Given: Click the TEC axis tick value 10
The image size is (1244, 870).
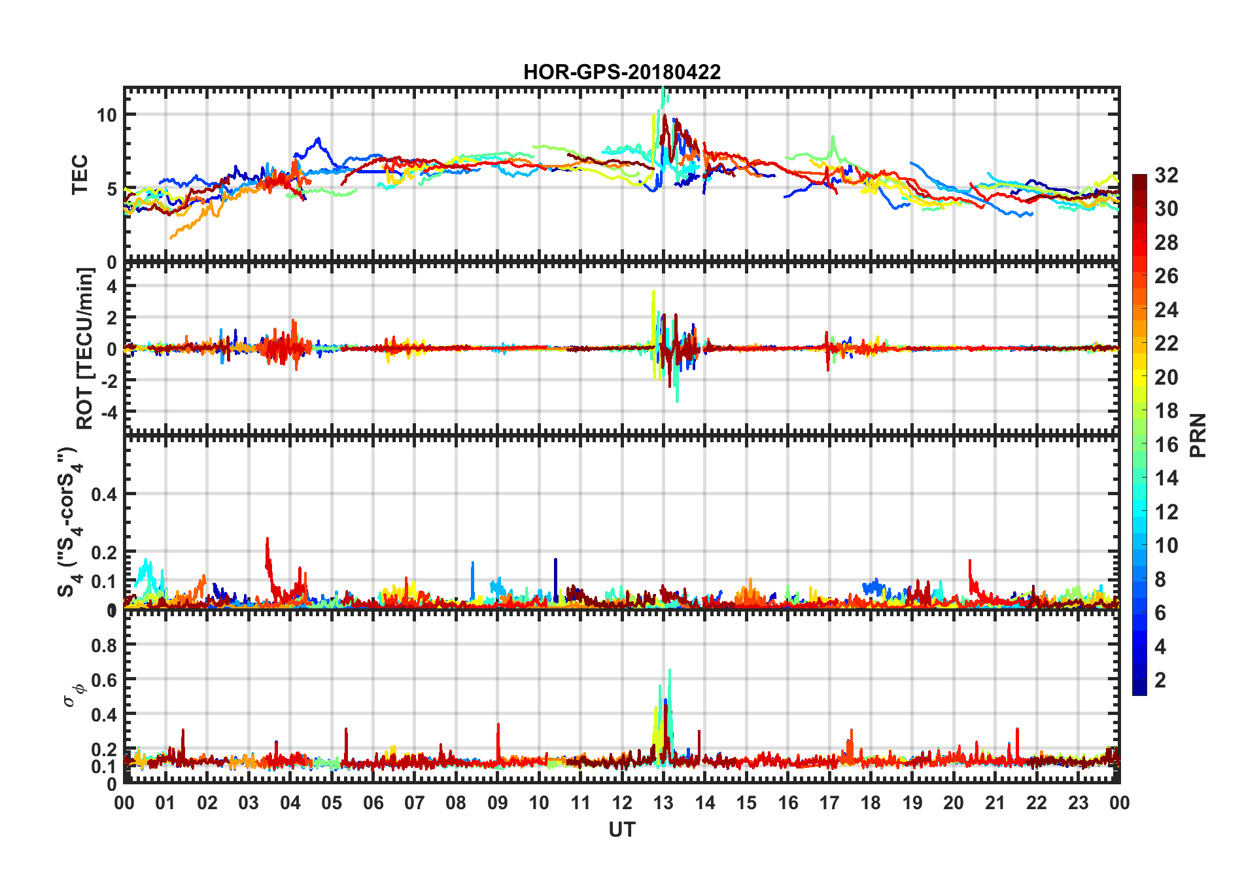Looking at the screenshot, I should click(107, 115).
